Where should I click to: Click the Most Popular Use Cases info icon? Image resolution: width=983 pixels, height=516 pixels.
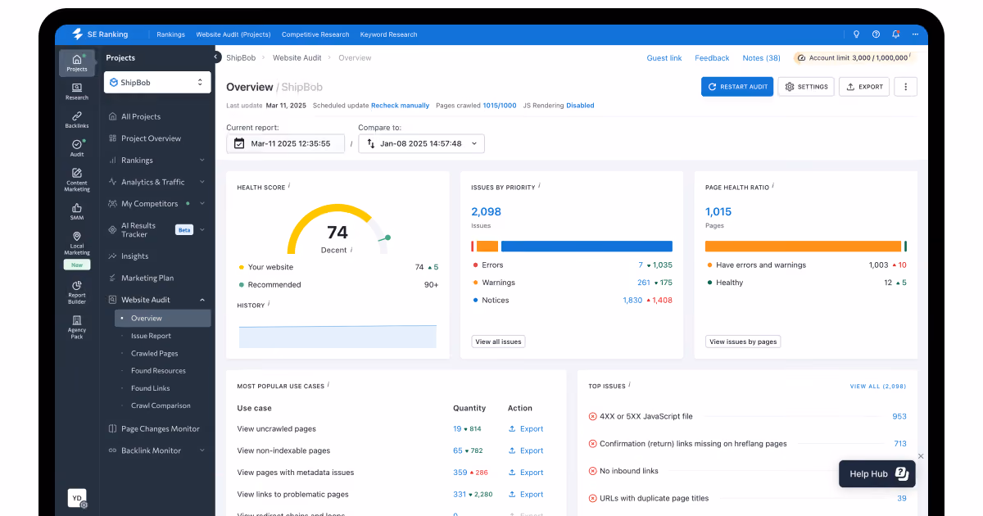point(328,385)
